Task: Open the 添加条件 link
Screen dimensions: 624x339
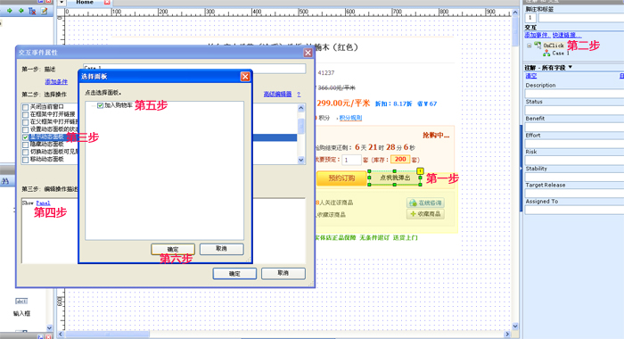Action: tap(56, 82)
